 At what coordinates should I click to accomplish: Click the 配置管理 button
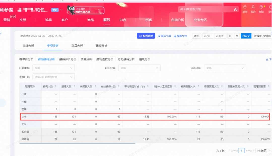(146, 36)
